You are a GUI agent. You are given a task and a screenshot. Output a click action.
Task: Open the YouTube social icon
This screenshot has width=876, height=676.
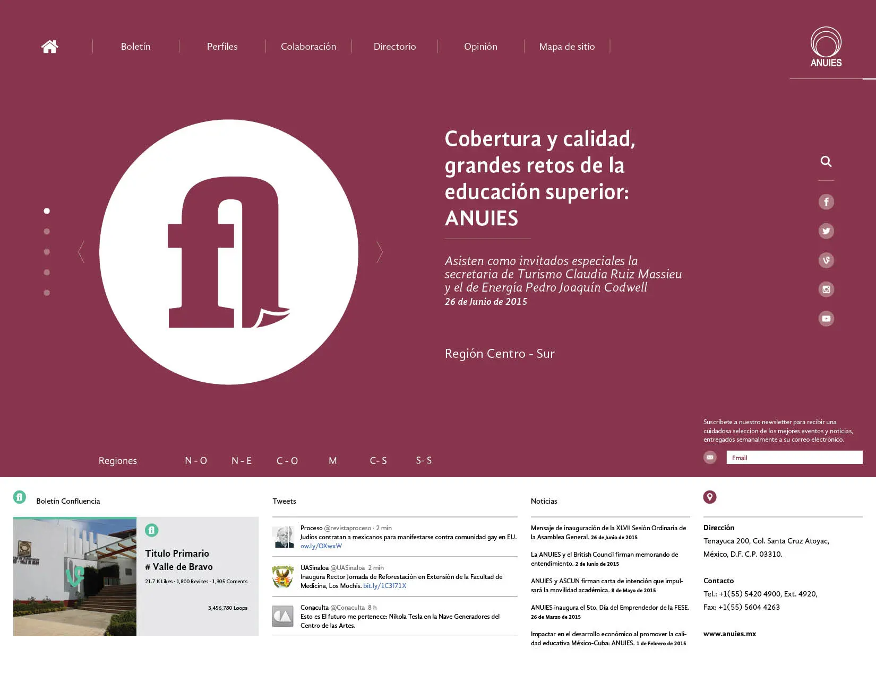(826, 319)
